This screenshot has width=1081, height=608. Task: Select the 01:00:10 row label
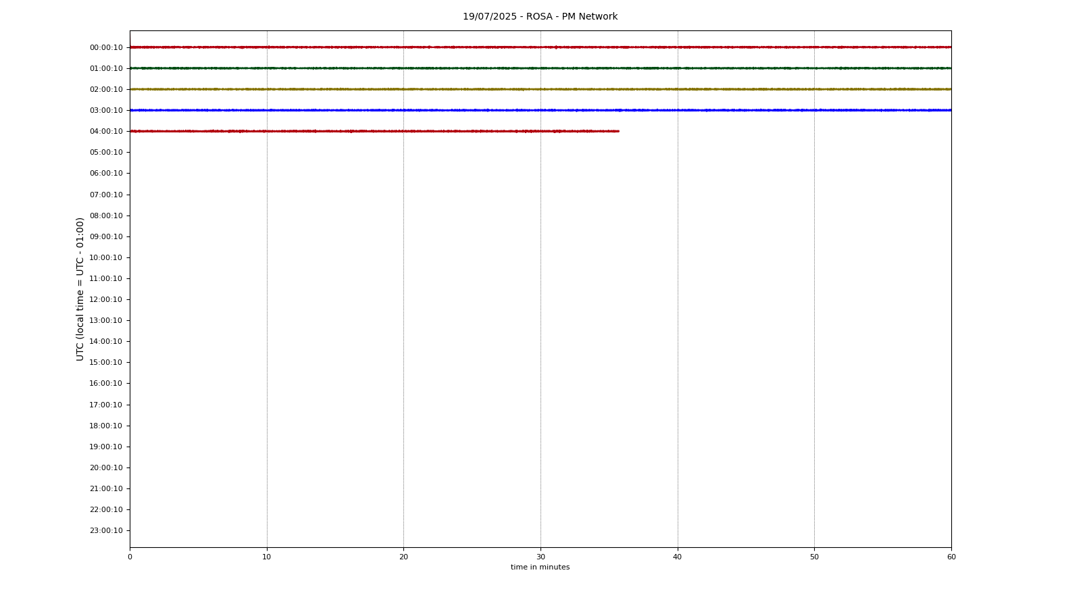(106, 68)
